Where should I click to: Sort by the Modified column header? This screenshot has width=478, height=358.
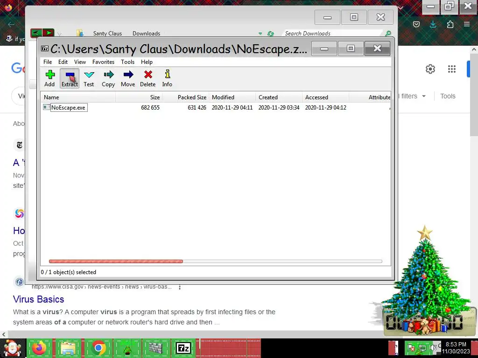point(232,97)
